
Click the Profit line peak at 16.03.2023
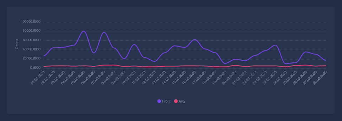click(195, 40)
